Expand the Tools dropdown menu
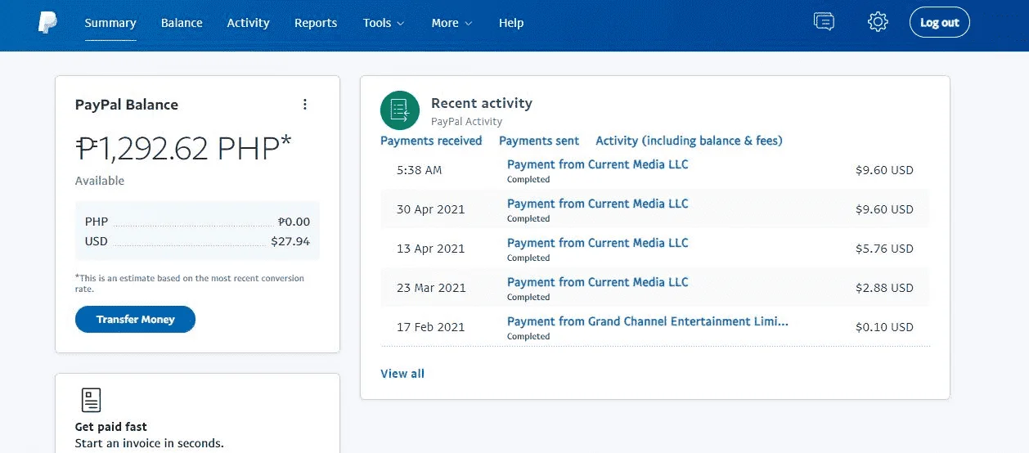This screenshot has width=1029, height=453. (384, 23)
